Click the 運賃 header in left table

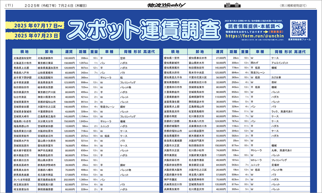70,51
